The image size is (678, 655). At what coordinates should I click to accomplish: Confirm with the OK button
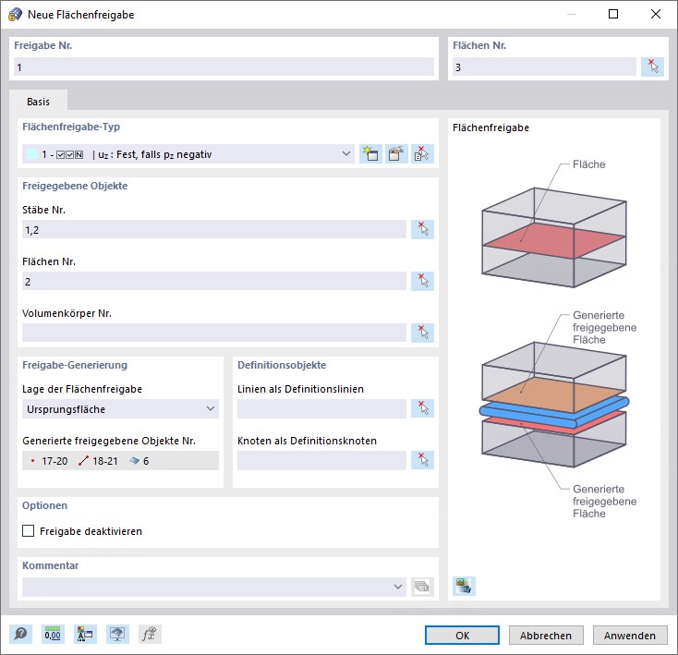tap(462, 635)
